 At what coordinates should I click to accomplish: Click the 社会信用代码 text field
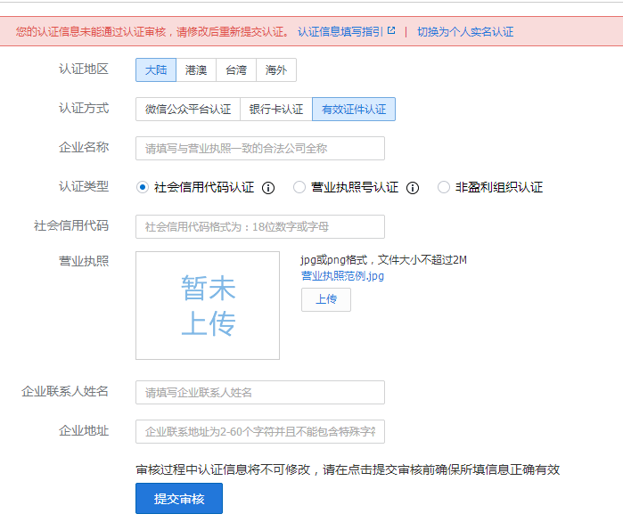click(x=260, y=226)
